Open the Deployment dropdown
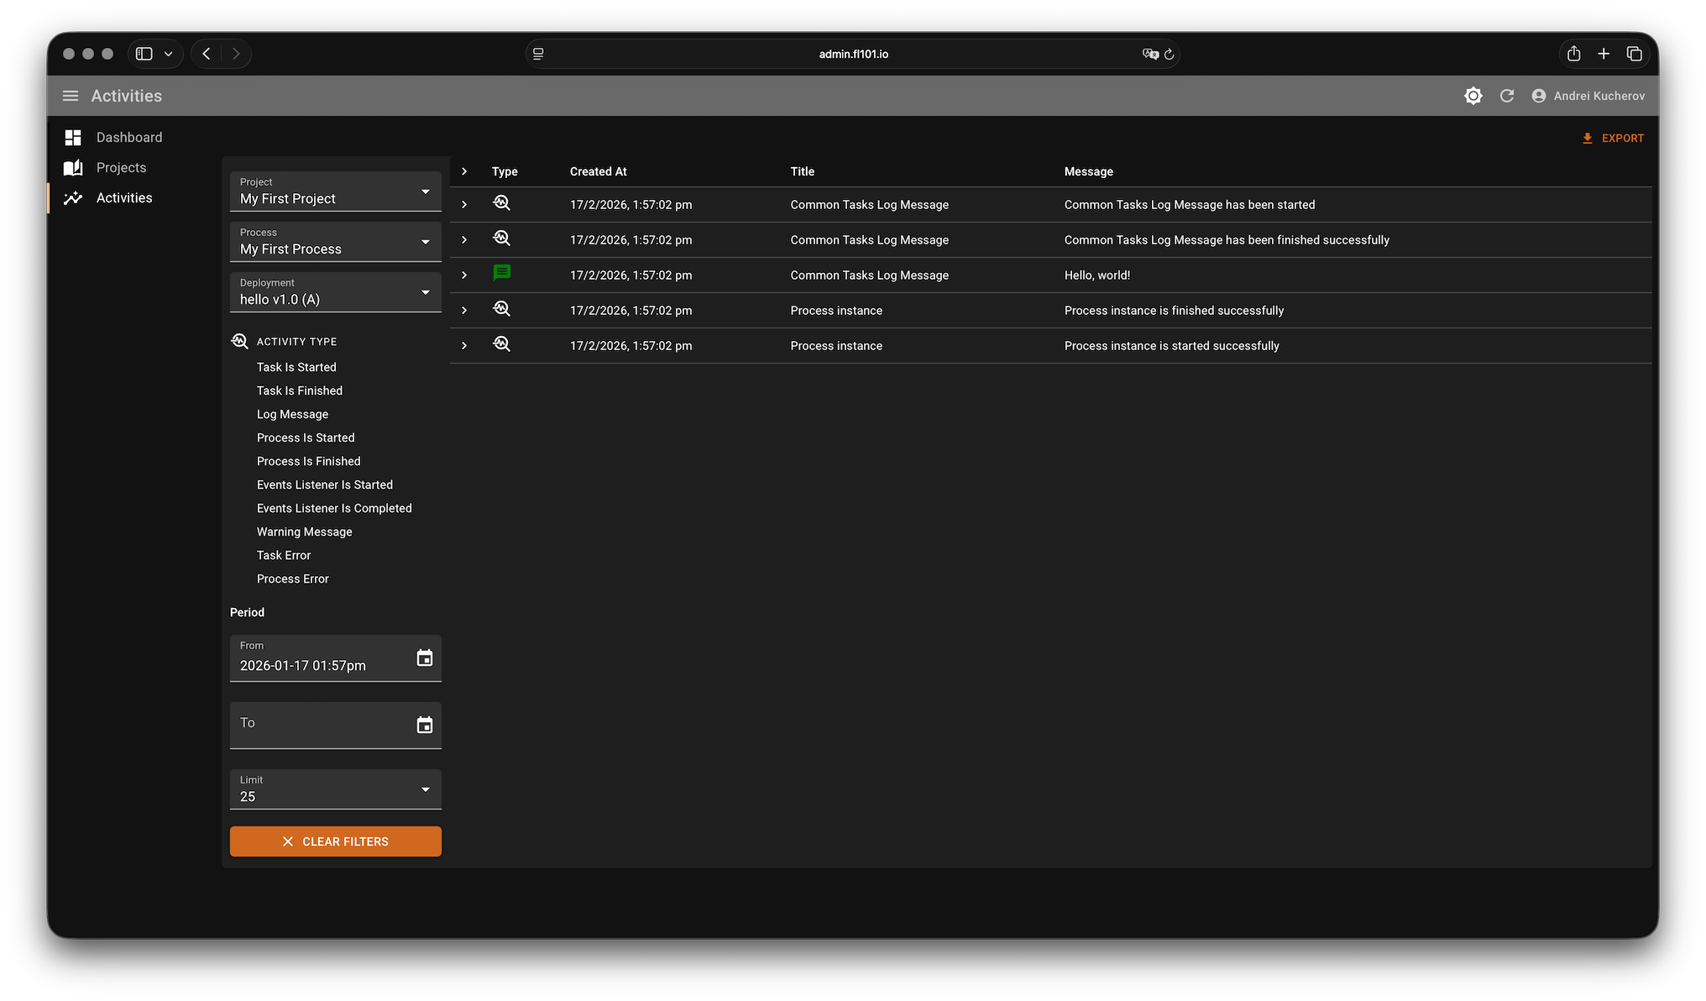 pos(335,292)
